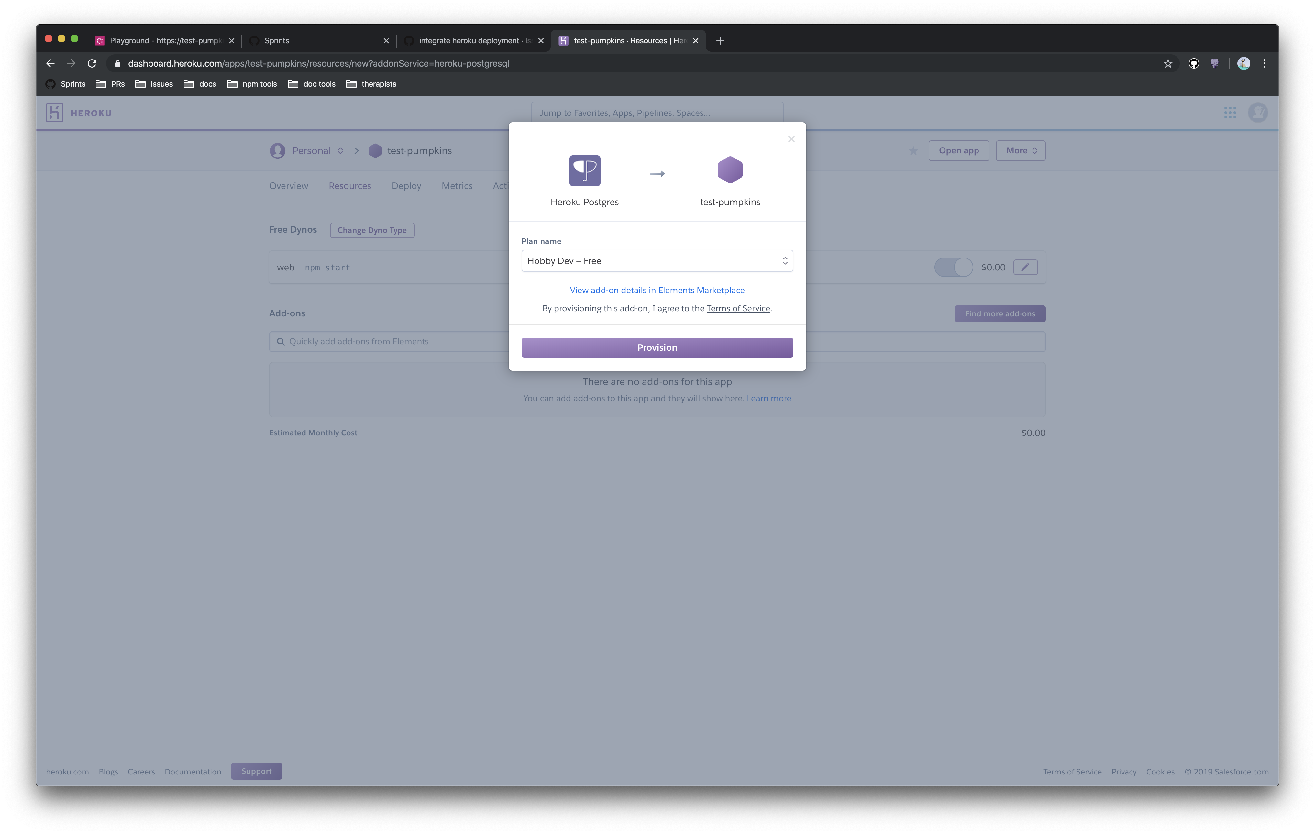1315x834 pixels.
Task: Expand the More options menu
Action: point(1020,150)
